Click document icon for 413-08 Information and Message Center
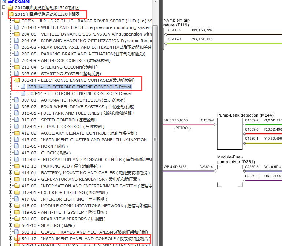Image resolution: width=282 pixels, height=246 pixels. coord(16,159)
